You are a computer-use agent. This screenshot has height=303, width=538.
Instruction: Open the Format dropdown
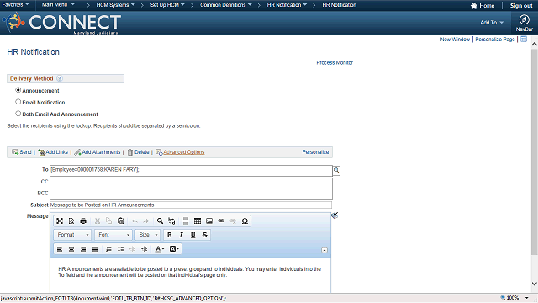(72, 235)
